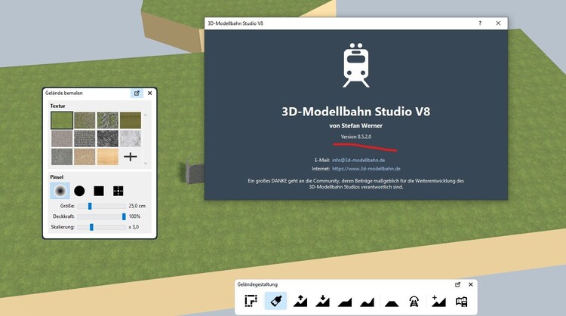Choose the sand texture
566x316 pixels.
(x=85, y=157)
